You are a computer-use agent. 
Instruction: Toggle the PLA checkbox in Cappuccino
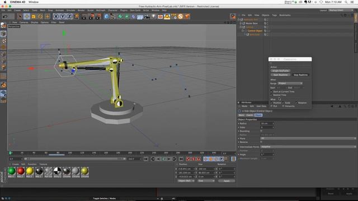(x=271, y=106)
